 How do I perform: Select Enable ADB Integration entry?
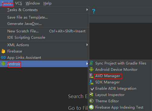click(120, 88)
